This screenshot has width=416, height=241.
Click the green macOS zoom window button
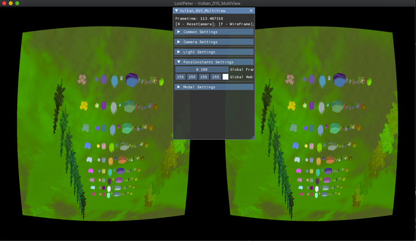coord(17,3)
